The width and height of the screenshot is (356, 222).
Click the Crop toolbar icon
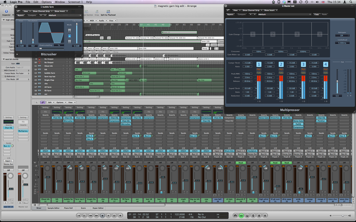point(97,11)
